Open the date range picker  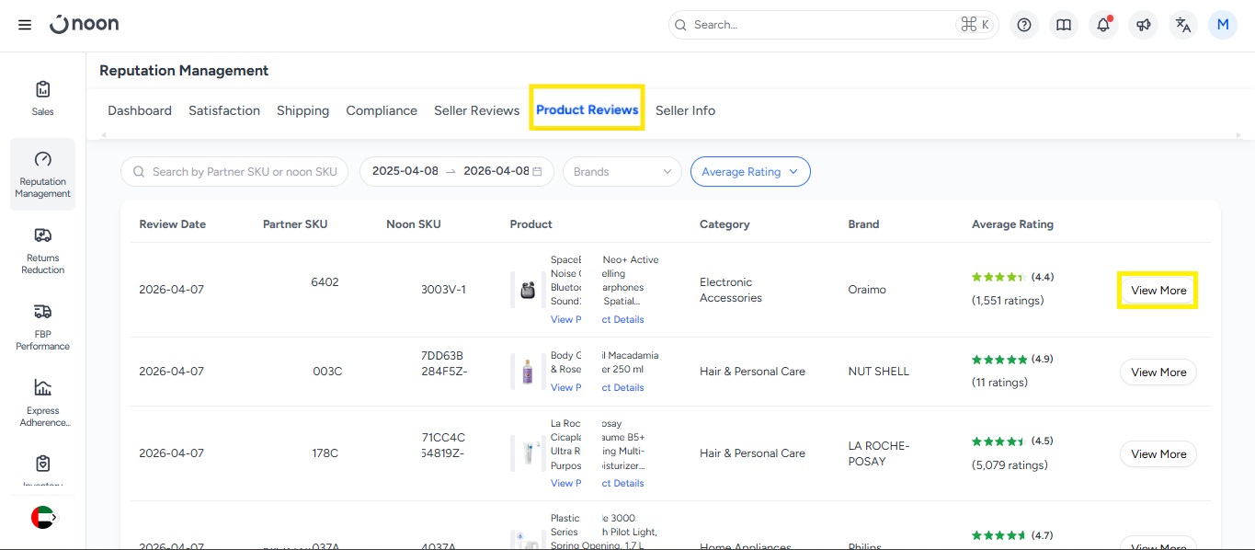point(456,171)
